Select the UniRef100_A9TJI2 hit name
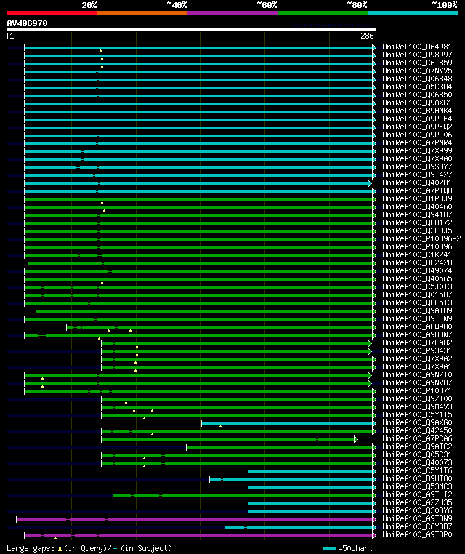 pos(417,494)
